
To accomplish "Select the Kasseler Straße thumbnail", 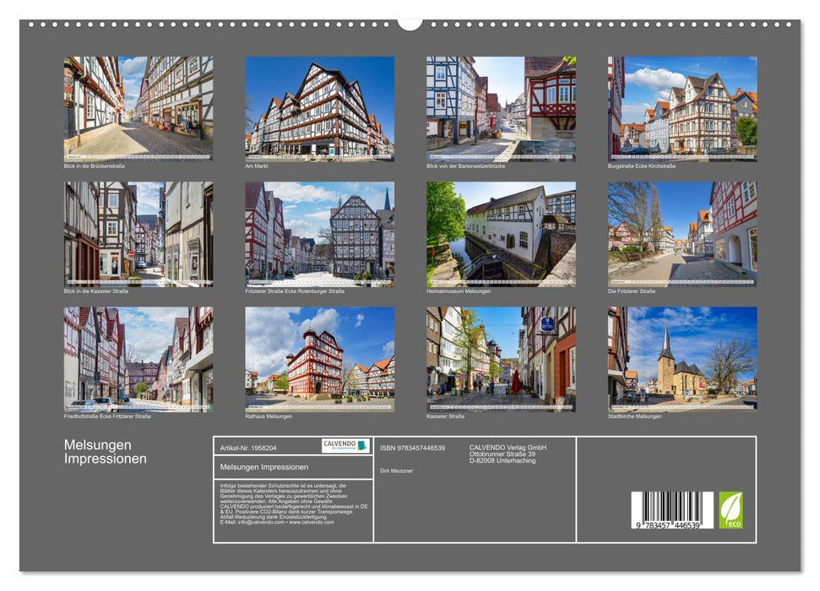I will coord(498,359).
